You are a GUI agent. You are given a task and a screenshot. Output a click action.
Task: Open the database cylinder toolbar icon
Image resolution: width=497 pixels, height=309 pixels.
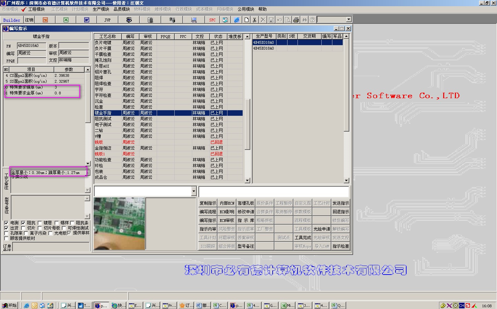150,20
